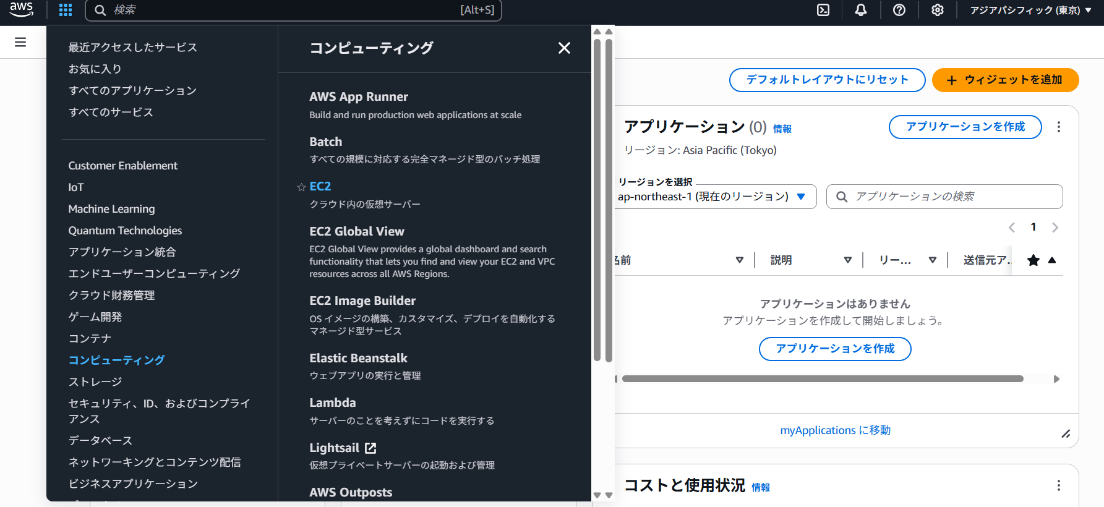Open EC2 Global View service
Image resolution: width=1104 pixels, height=507 pixels.
coord(357,231)
